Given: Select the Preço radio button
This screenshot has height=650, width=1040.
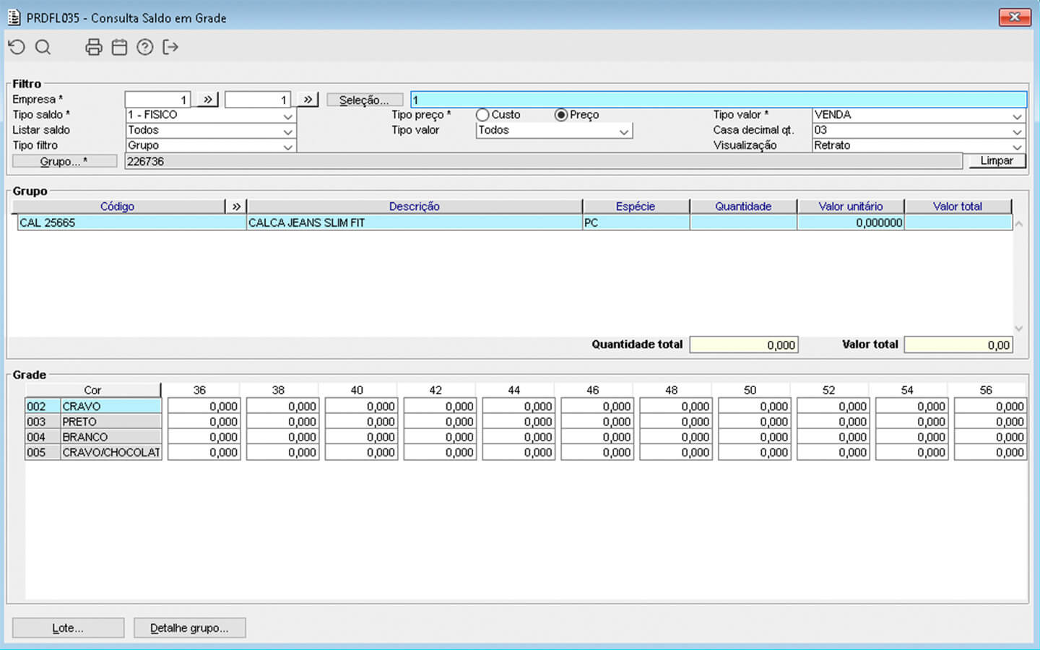Looking at the screenshot, I should tap(561, 115).
